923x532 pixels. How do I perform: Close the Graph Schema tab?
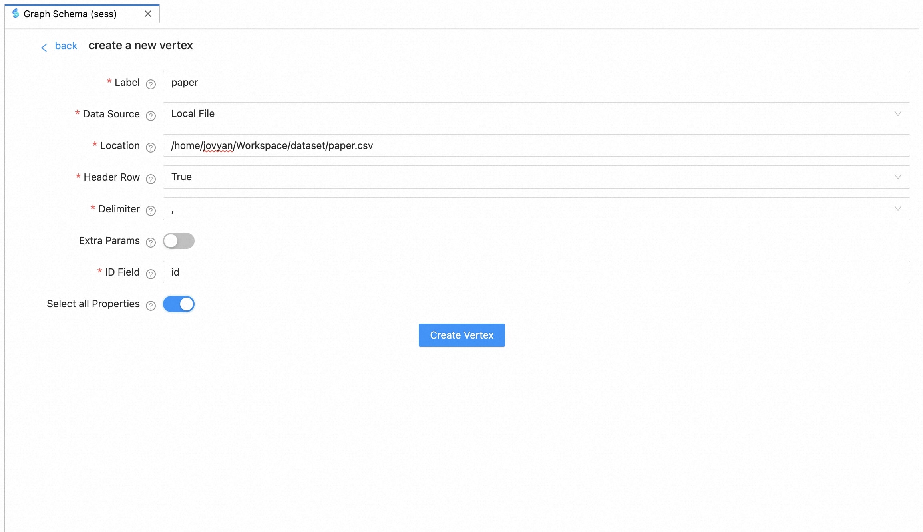coord(148,14)
